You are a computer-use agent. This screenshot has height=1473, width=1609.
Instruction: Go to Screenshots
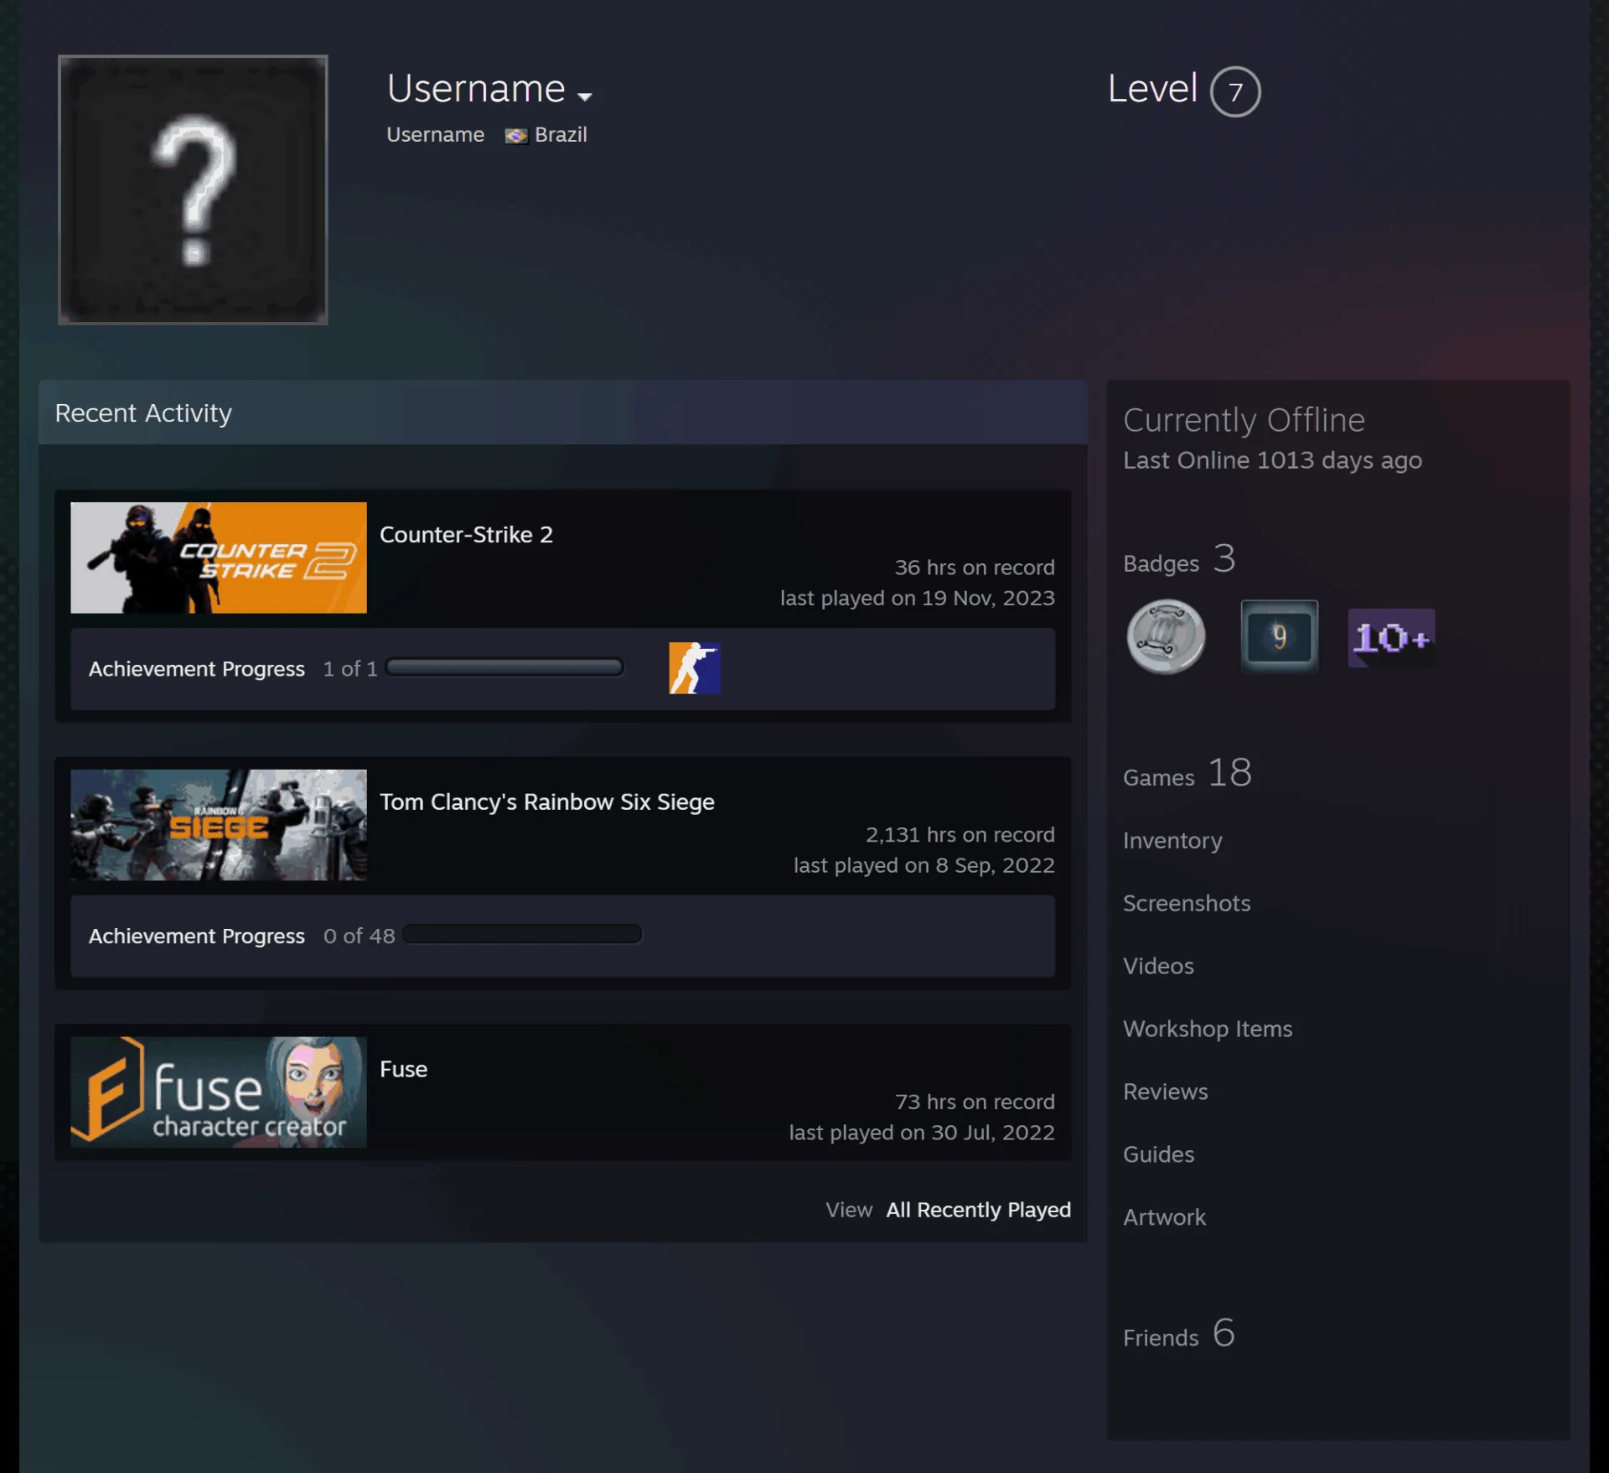1187,903
